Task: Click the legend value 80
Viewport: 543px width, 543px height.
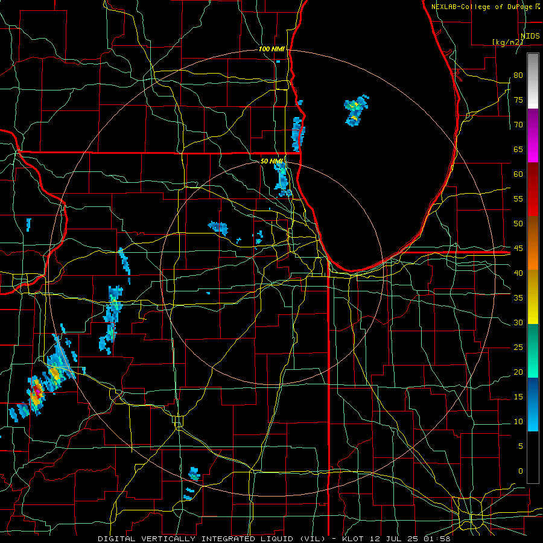Action: click(518, 75)
